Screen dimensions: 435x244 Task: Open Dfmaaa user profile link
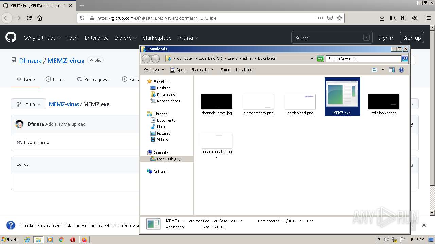[30, 61]
